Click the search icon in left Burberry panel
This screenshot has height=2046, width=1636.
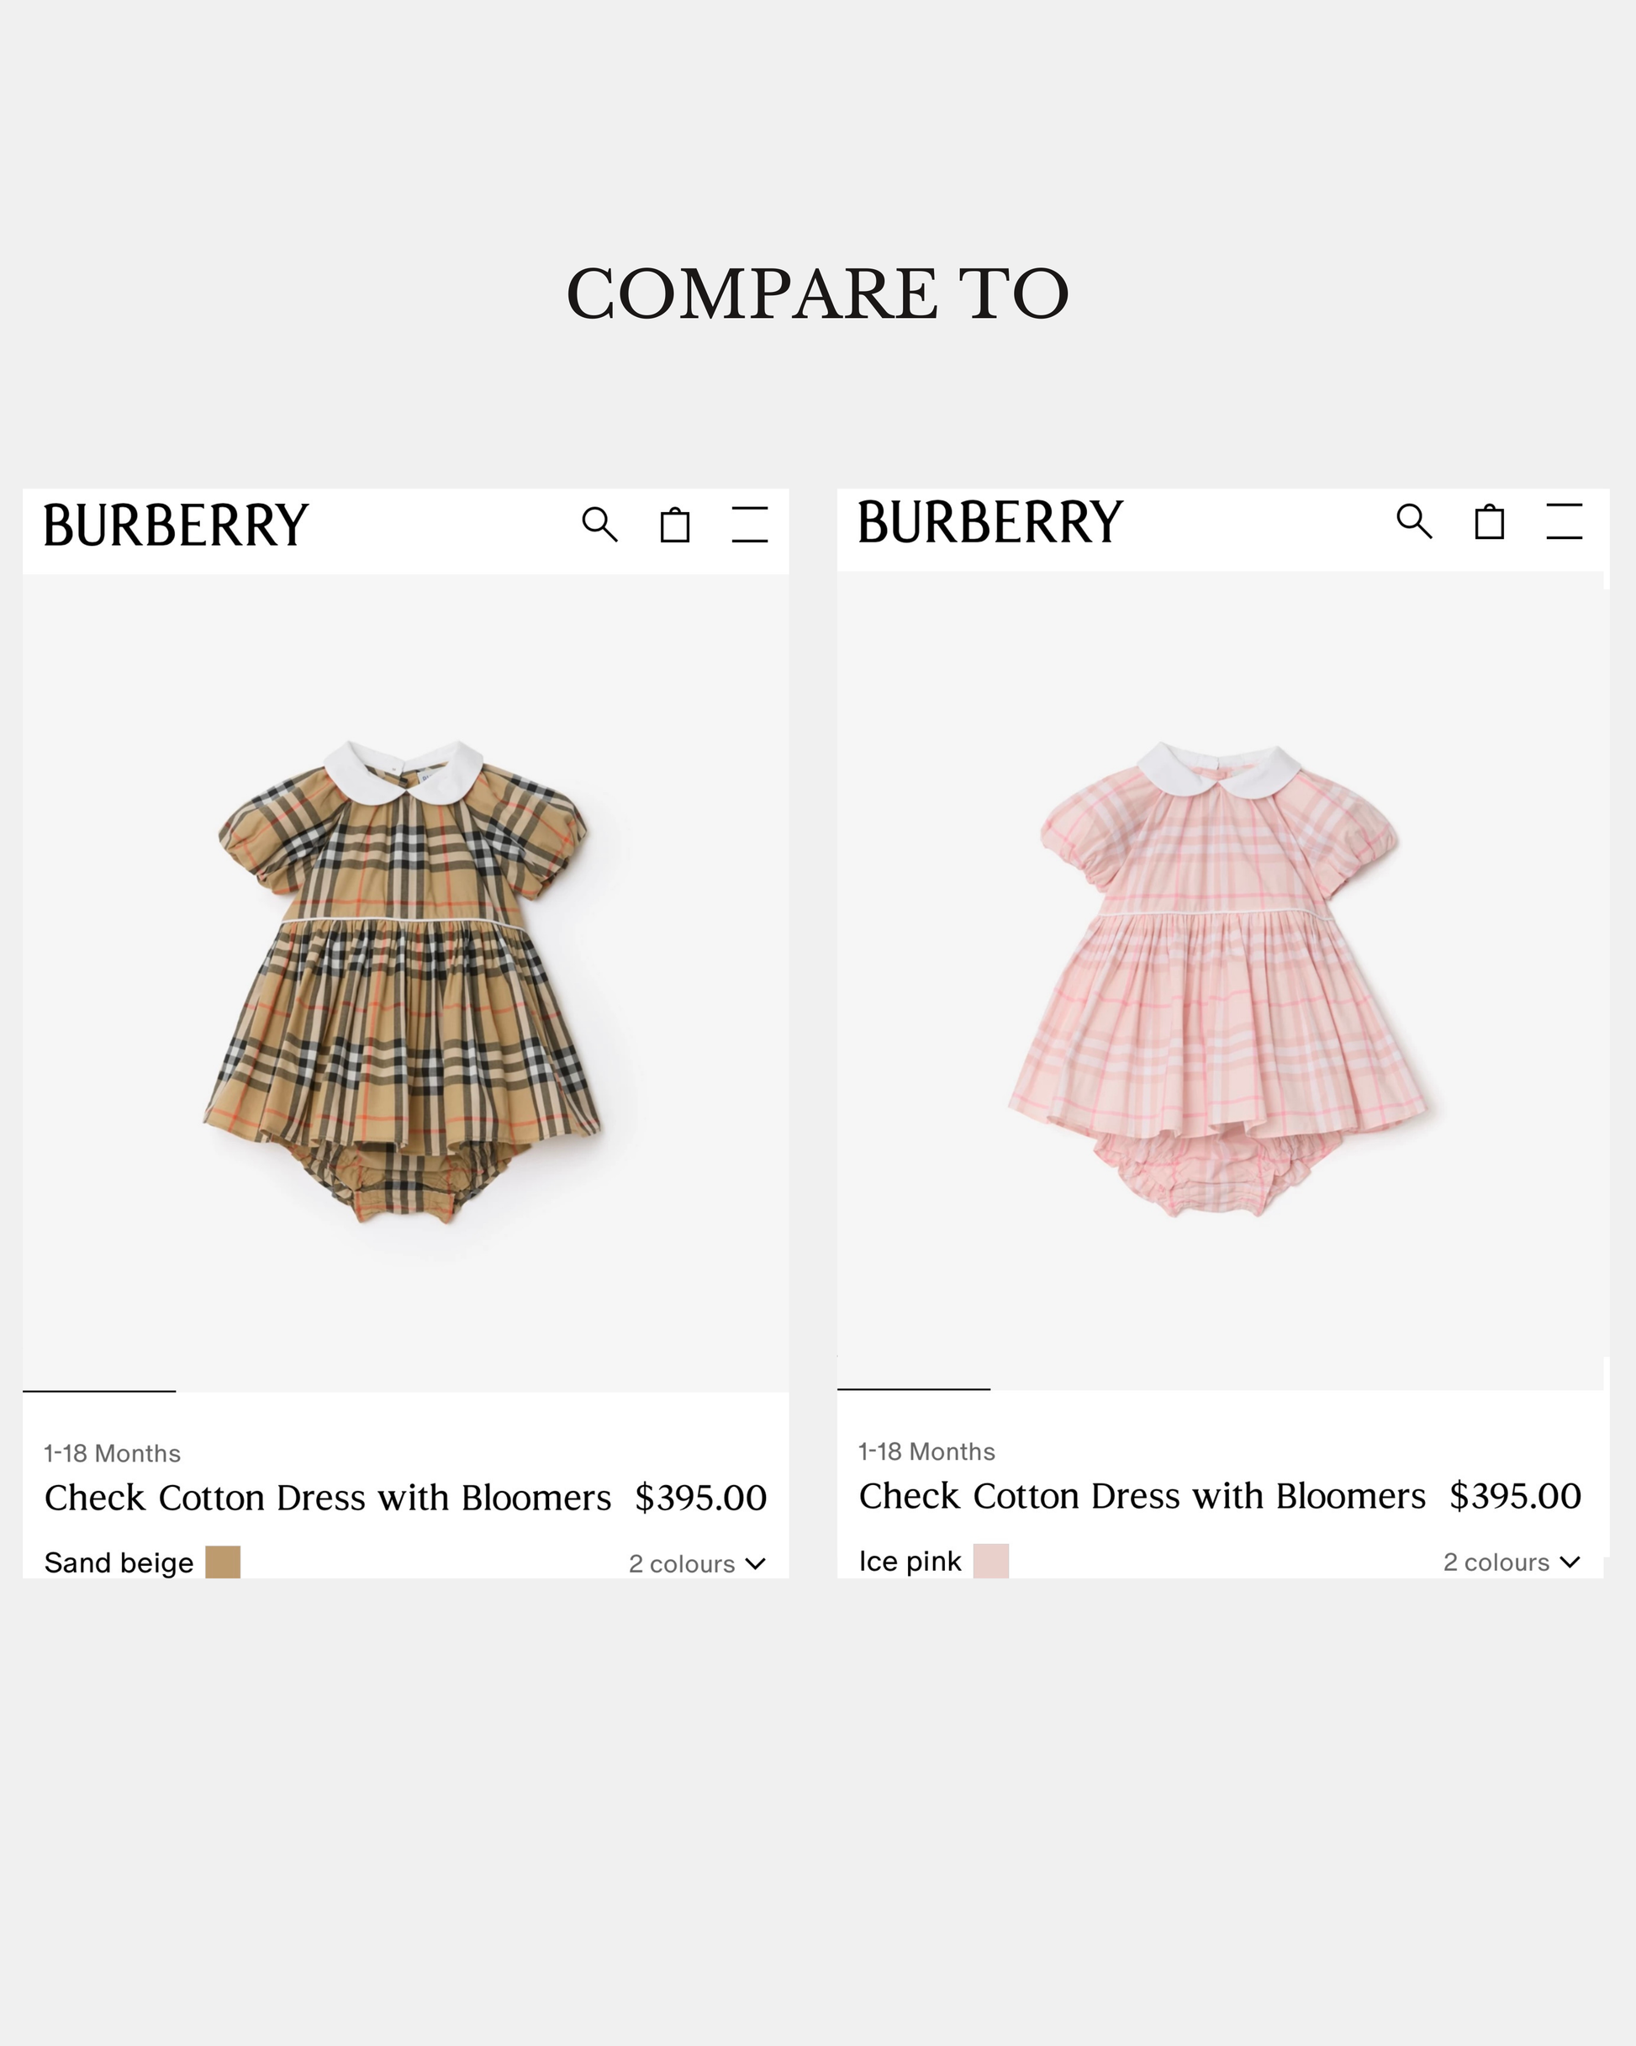[x=599, y=524]
